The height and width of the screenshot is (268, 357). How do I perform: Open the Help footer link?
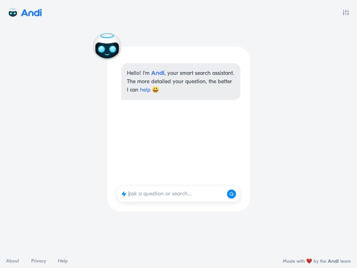62,261
